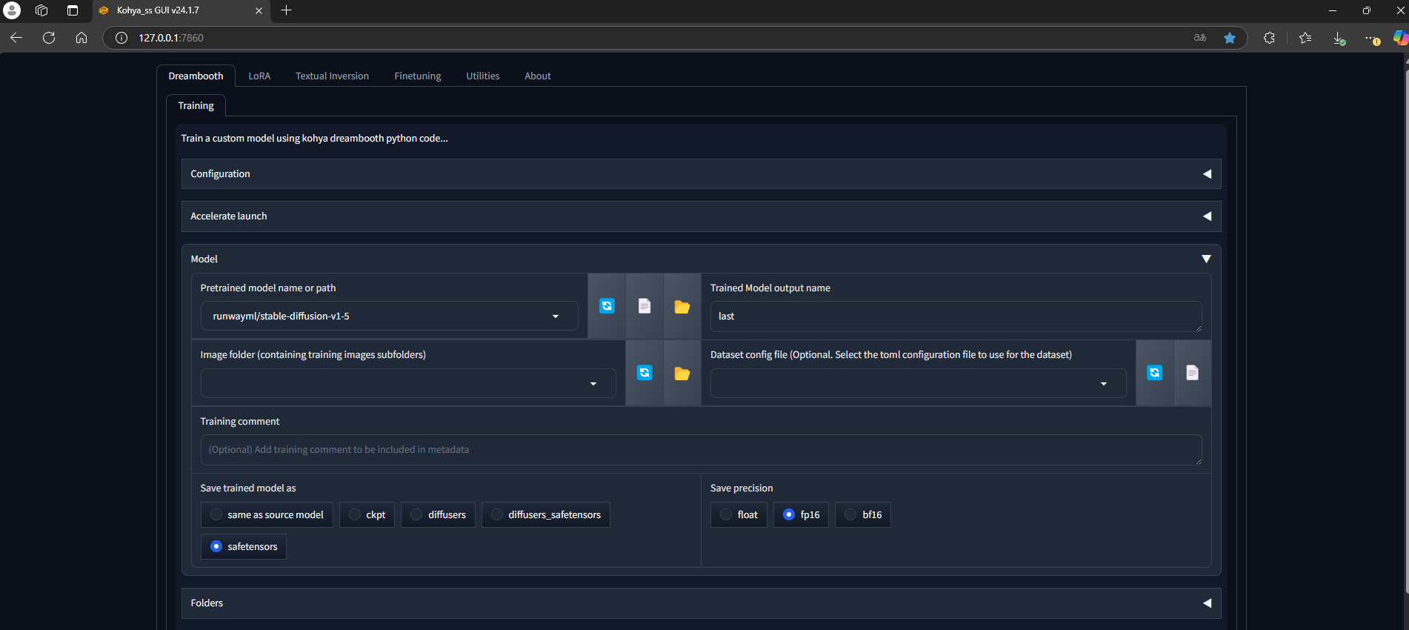Click the Training comment text field
The height and width of the screenshot is (630, 1409).
click(x=701, y=450)
